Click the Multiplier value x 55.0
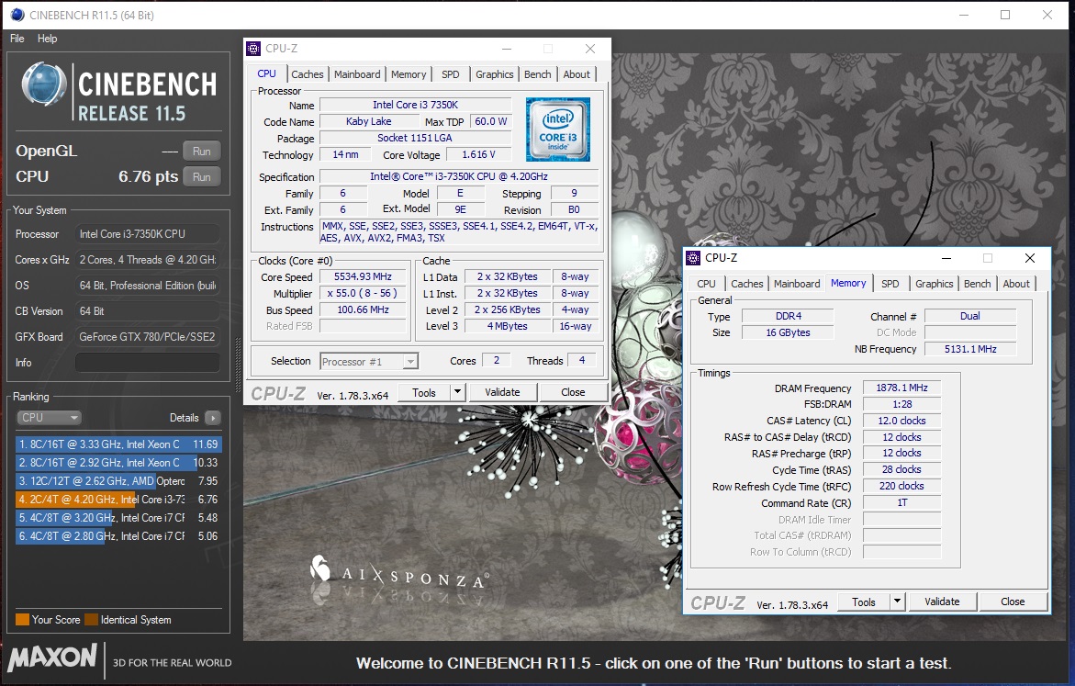The height and width of the screenshot is (686, 1075). 363,293
